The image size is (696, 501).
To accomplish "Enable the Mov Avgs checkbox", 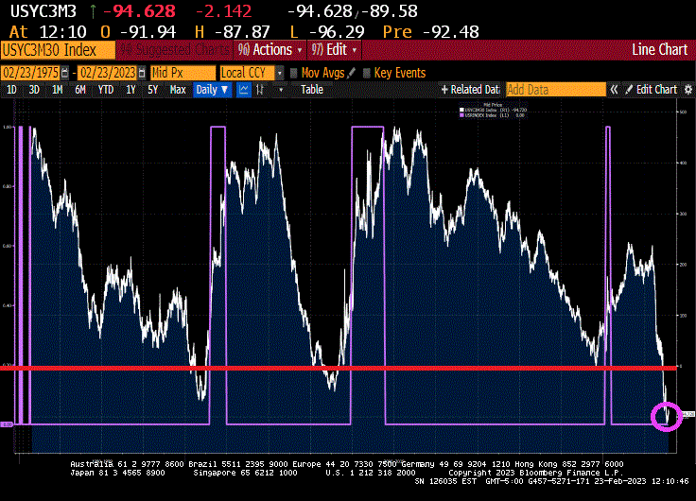I will (x=294, y=73).
